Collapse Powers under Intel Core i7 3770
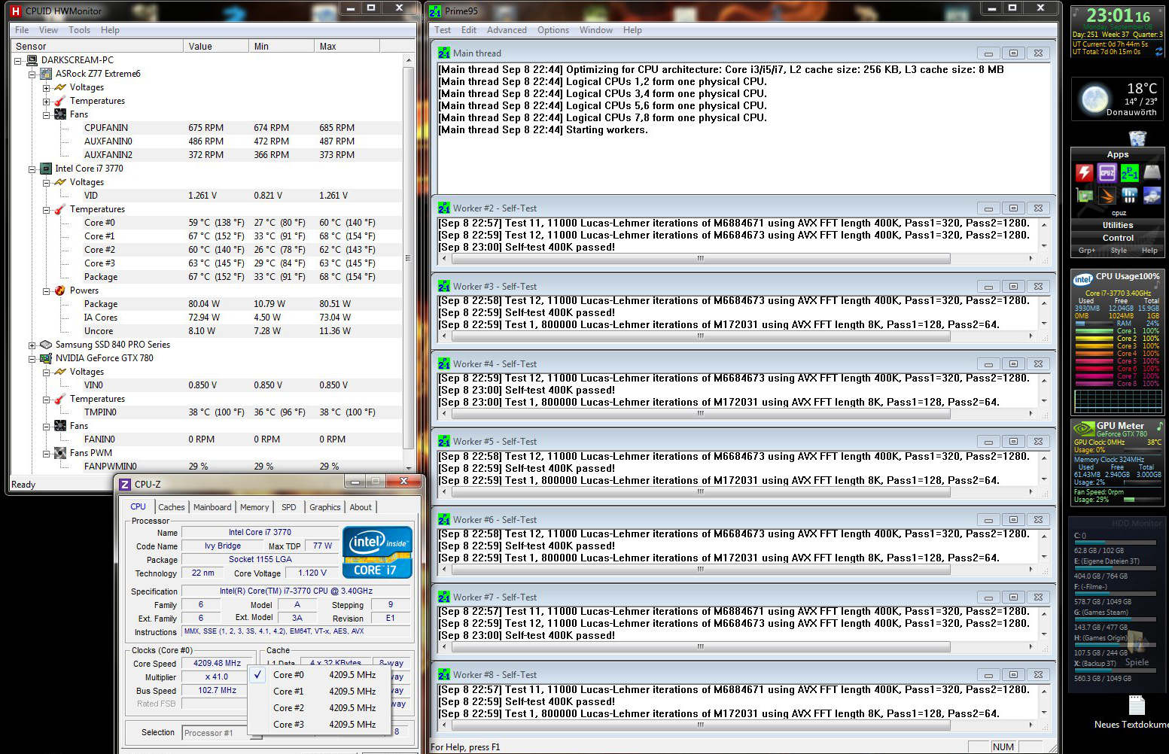The height and width of the screenshot is (754, 1169). 46,290
